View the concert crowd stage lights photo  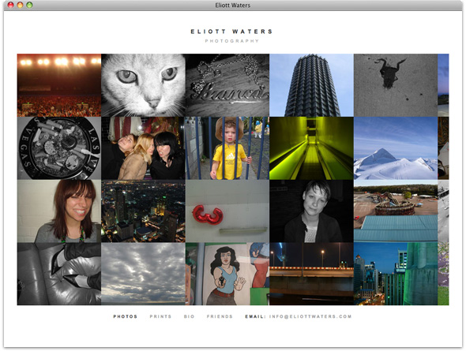[59, 85]
